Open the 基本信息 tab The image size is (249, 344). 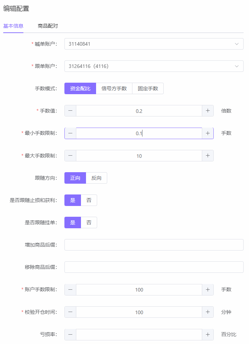13,26
